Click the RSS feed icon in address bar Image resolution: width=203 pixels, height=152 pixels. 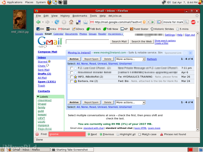point(144,22)
